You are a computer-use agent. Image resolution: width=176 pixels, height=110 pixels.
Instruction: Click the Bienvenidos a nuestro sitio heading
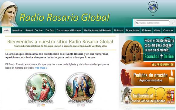click(x=60, y=42)
